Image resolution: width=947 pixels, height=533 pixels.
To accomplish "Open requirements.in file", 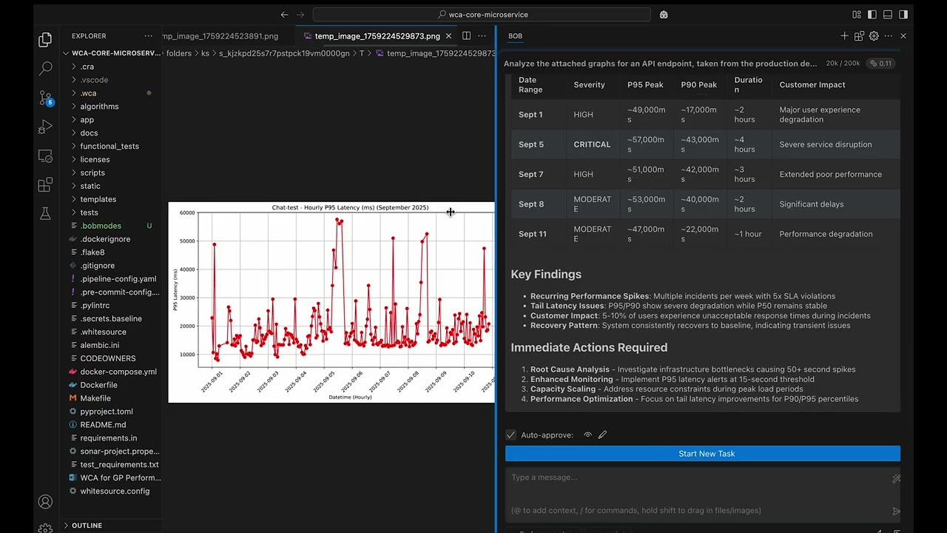I will 112,438.
